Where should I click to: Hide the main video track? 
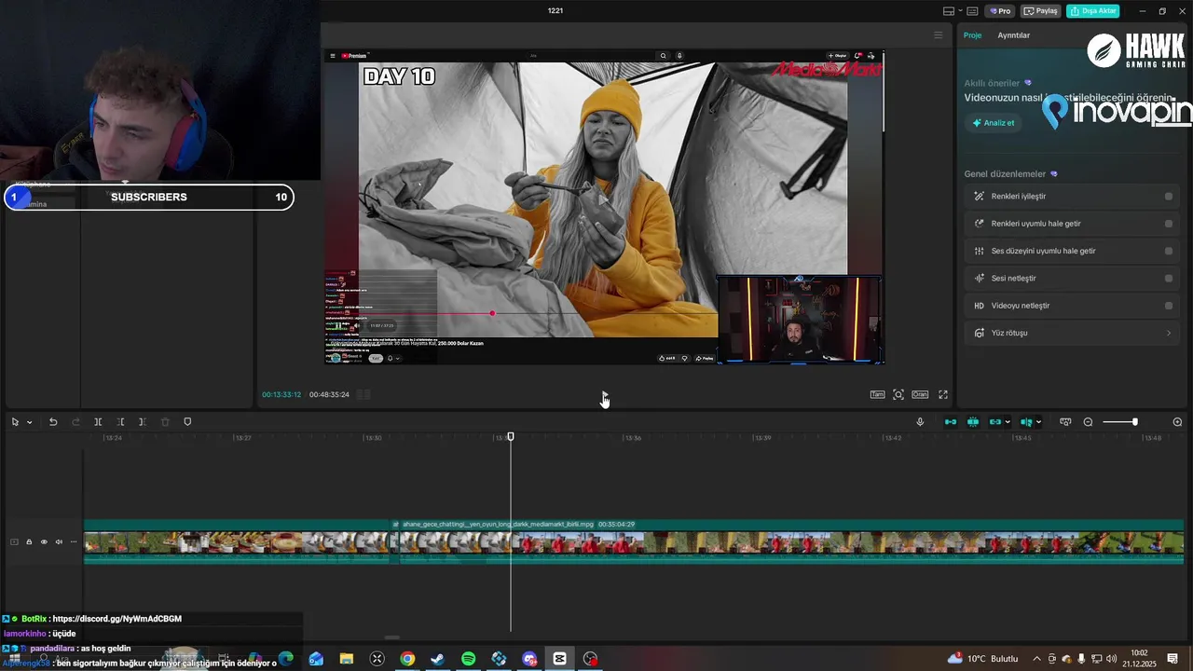click(44, 541)
